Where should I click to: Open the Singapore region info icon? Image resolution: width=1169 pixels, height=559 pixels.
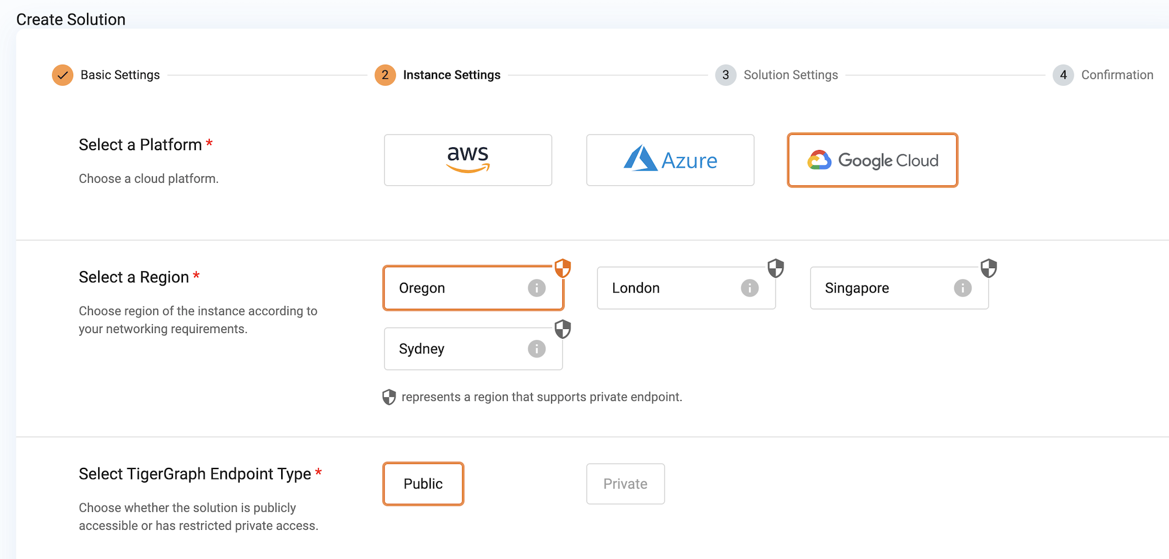pyautogui.click(x=963, y=288)
